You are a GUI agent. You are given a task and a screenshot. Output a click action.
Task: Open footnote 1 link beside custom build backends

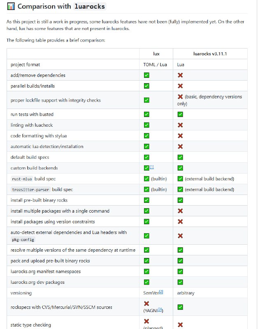151,167
